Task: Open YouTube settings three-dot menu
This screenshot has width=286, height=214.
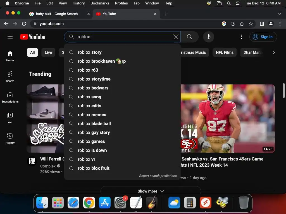Action: [x=242, y=37]
